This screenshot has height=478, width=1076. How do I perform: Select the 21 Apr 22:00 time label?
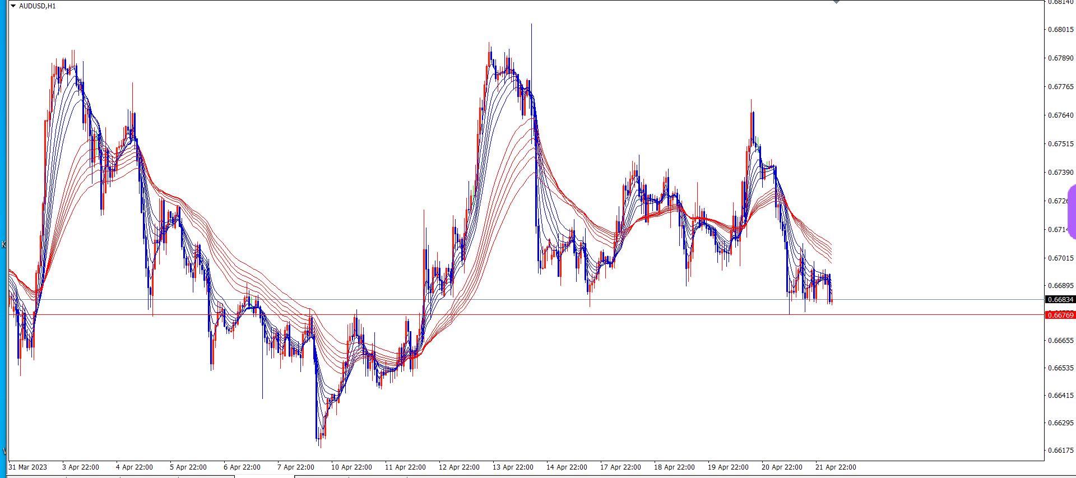coord(836,467)
